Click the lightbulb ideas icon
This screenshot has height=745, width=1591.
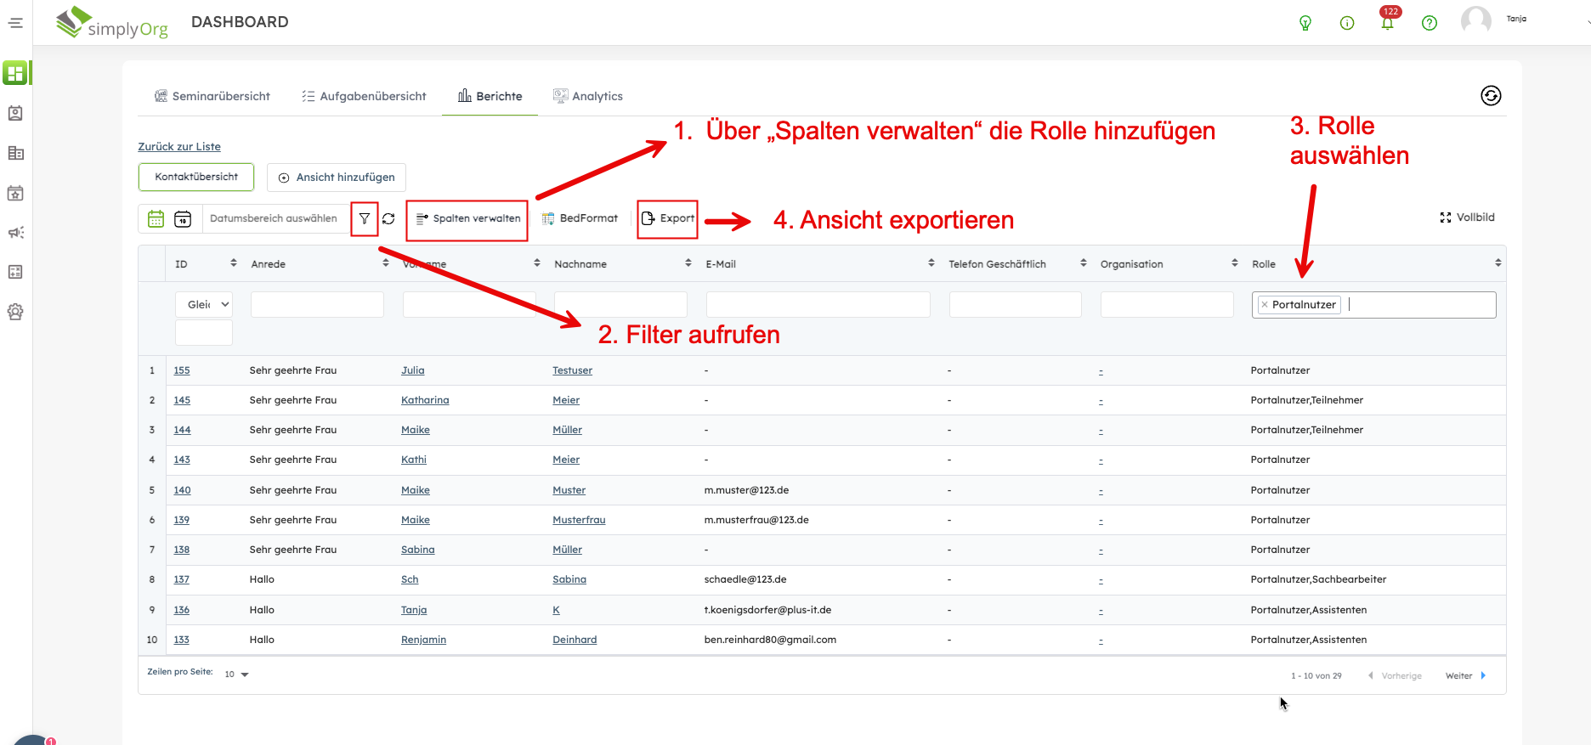pyautogui.click(x=1305, y=23)
